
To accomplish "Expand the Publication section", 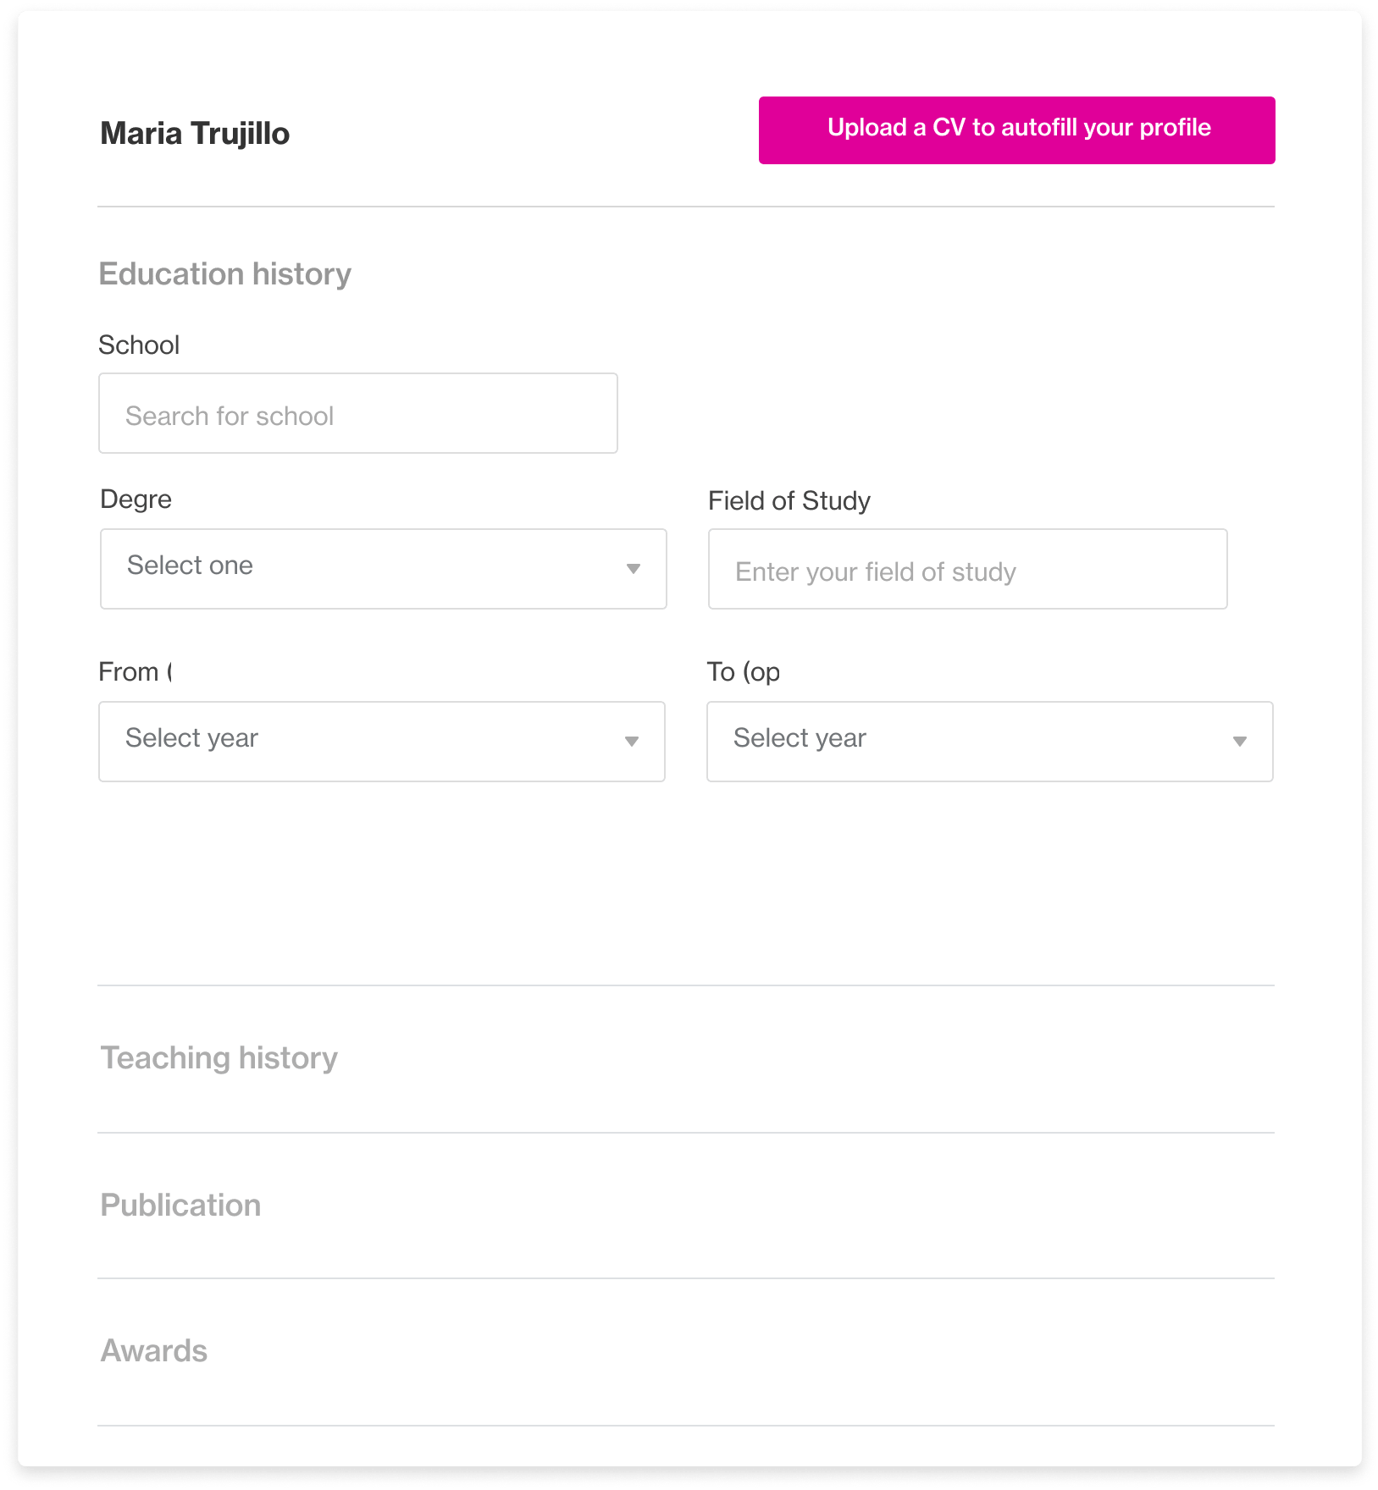I will click(x=180, y=1206).
